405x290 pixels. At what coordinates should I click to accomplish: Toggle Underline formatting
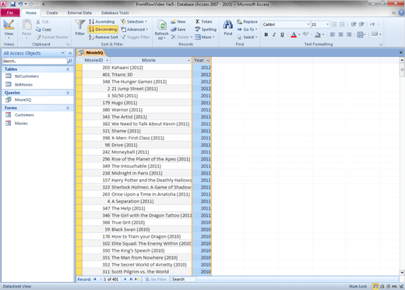(282, 34)
